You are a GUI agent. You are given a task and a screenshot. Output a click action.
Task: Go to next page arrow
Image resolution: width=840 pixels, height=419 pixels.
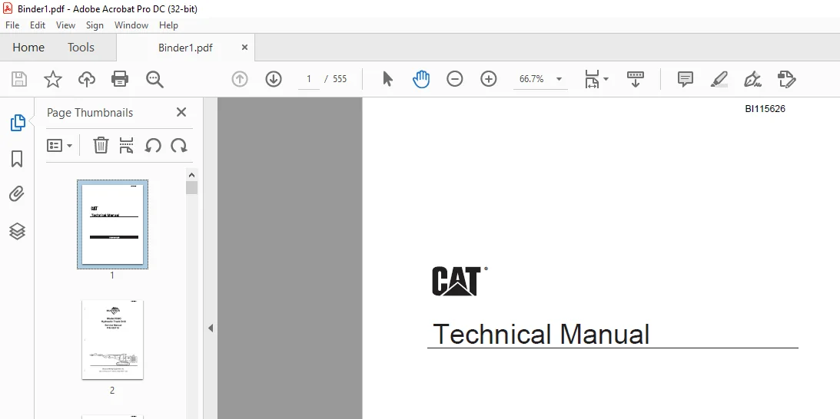274,79
